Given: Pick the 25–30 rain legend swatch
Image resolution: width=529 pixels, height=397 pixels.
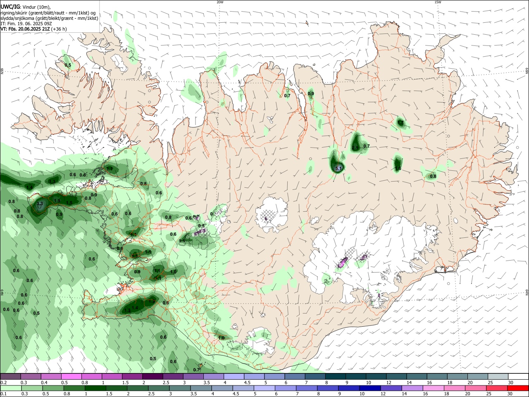Looking at the screenshot, I should (497, 388).
